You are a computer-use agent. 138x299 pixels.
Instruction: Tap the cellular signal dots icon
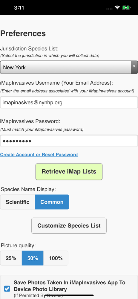click(x=109, y=9)
